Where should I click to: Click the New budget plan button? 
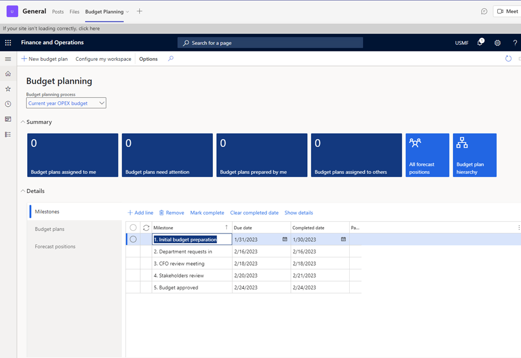point(44,59)
